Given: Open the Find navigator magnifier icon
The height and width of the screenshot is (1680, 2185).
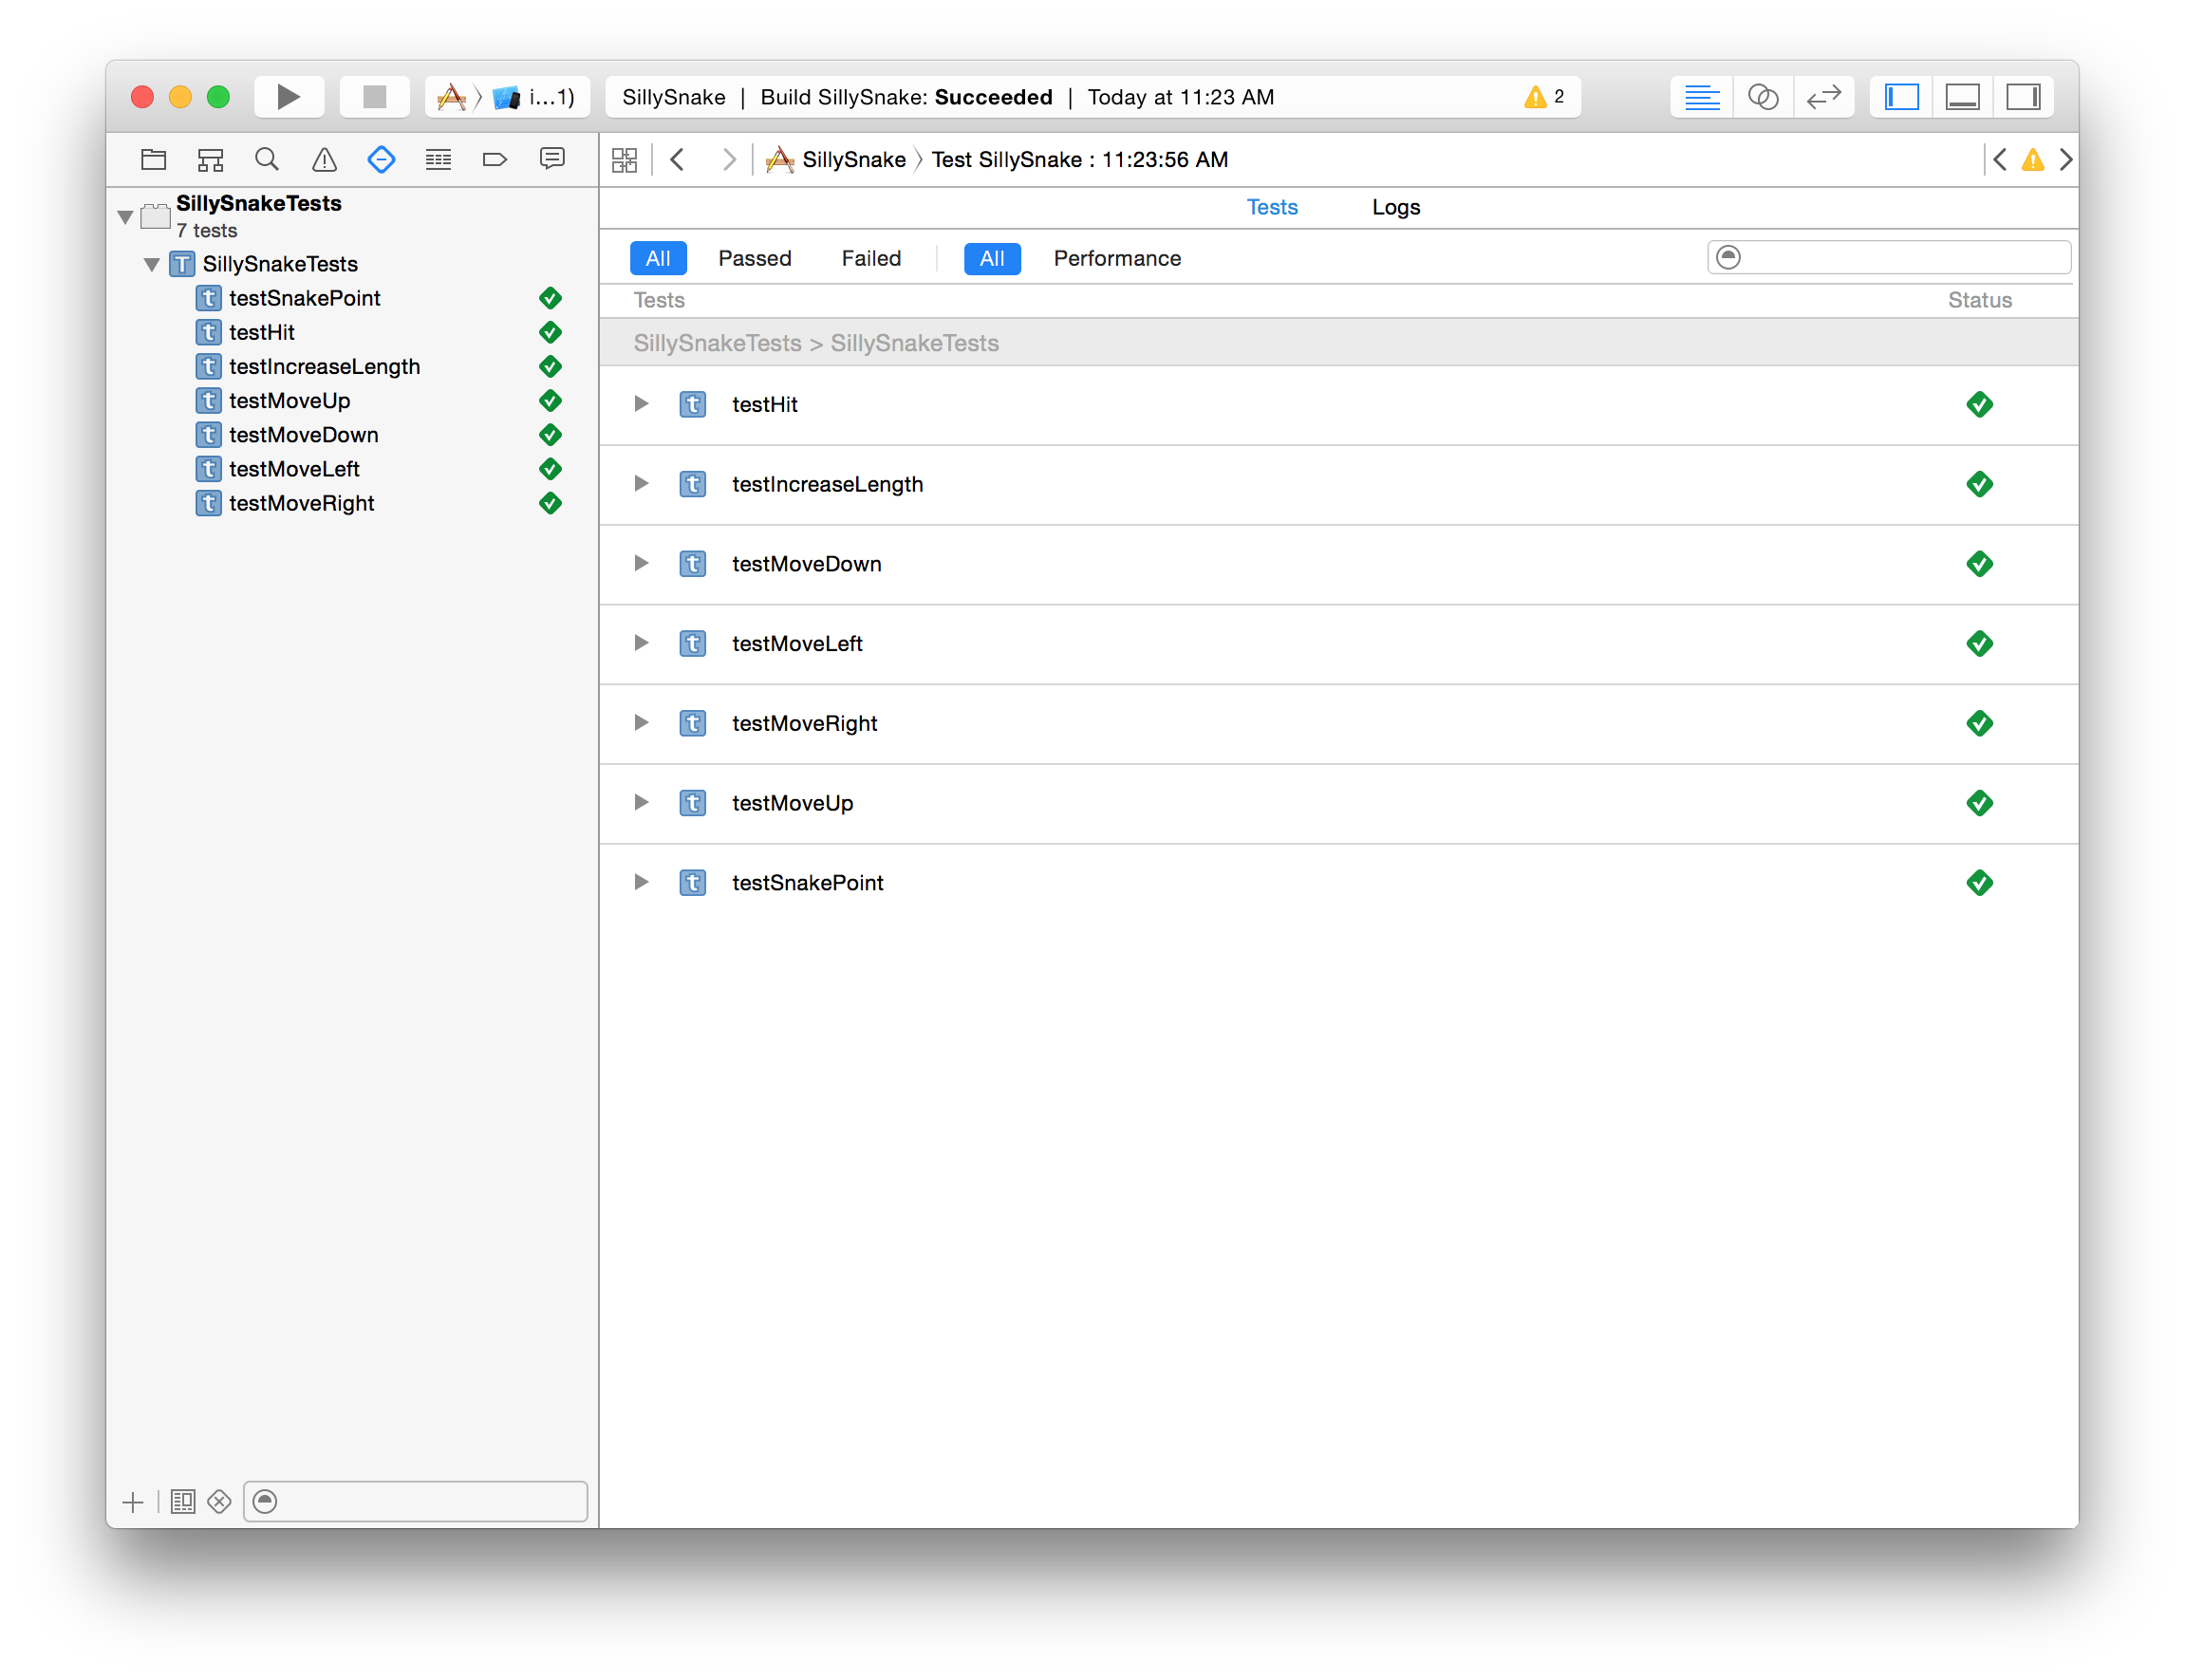Looking at the screenshot, I should click(266, 159).
